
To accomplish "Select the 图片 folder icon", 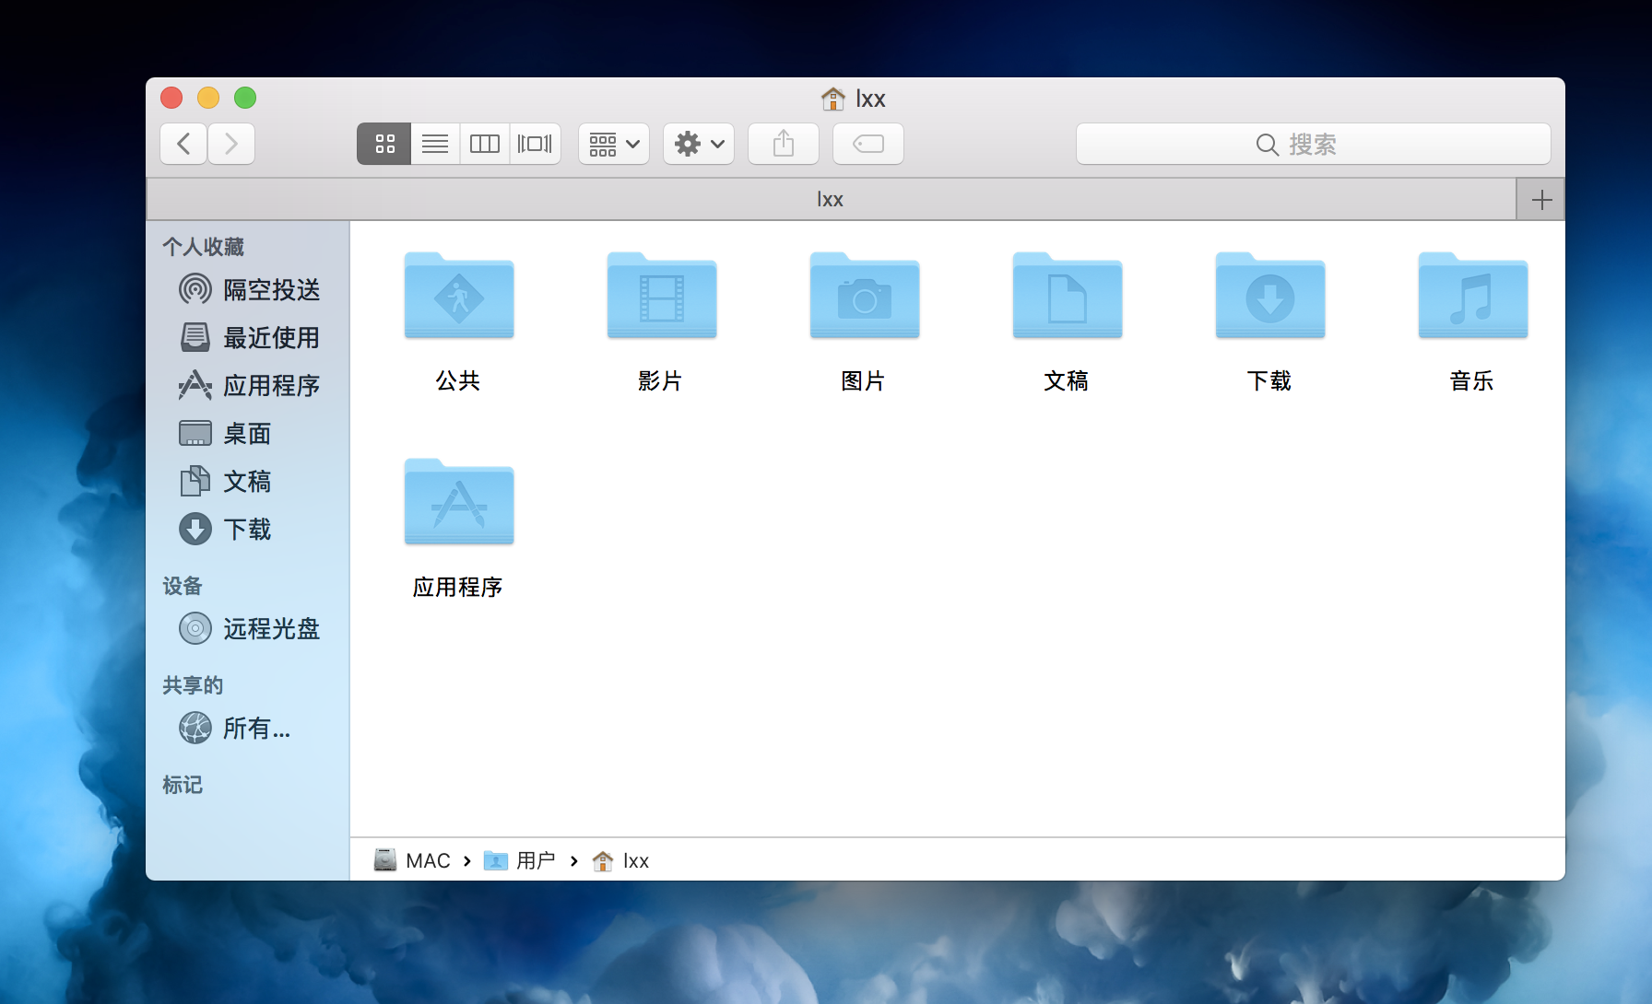I will coord(865,296).
